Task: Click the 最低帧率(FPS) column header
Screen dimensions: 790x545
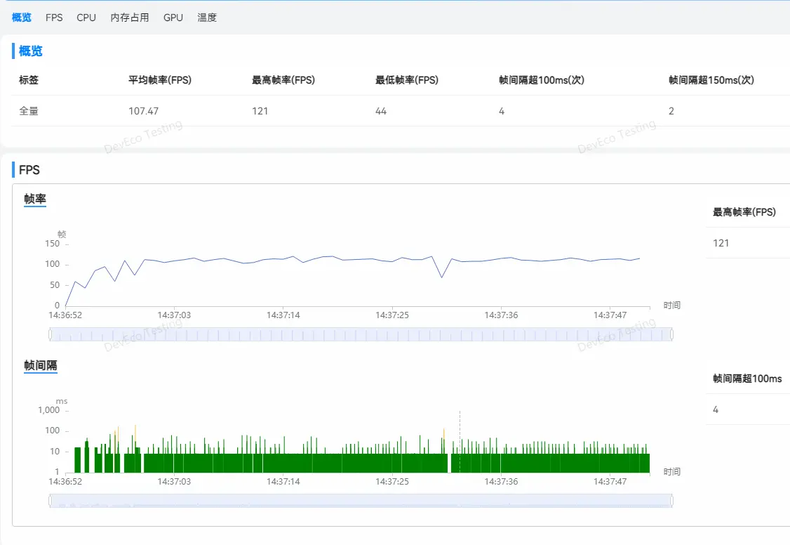Action: (x=407, y=80)
